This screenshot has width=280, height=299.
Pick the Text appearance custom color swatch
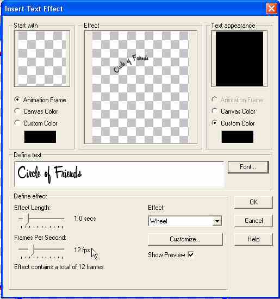pyautogui.click(x=238, y=136)
